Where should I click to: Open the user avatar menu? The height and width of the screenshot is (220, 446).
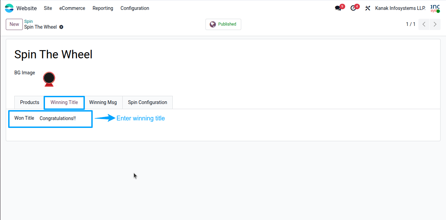tap(435, 8)
